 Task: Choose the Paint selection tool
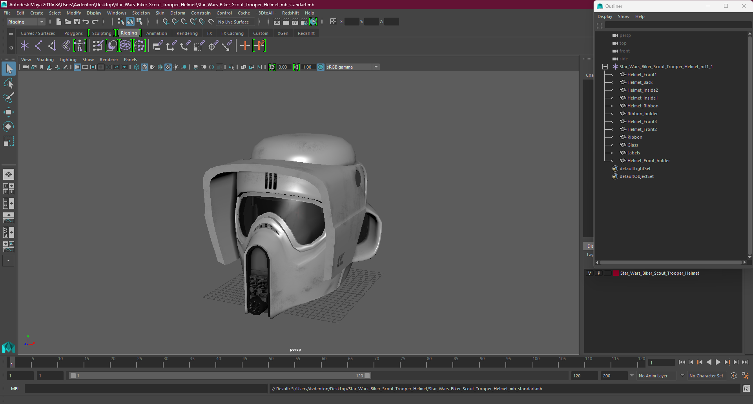click(9, 98)
